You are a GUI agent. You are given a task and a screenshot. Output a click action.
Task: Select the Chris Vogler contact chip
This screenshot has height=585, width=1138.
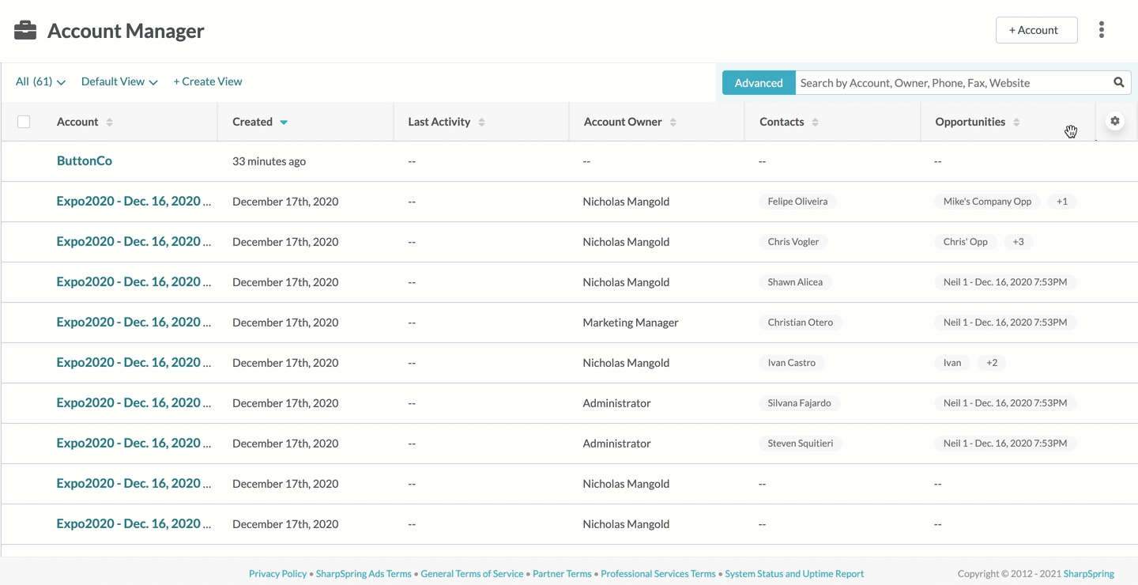pos(793,242)
